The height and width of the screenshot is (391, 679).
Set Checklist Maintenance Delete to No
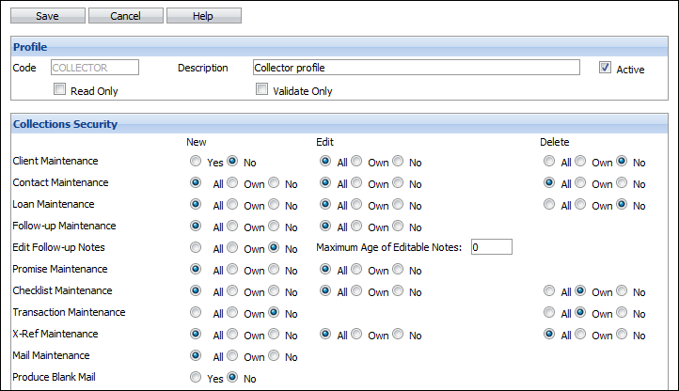pyautogui.click(x=622, y=291)
